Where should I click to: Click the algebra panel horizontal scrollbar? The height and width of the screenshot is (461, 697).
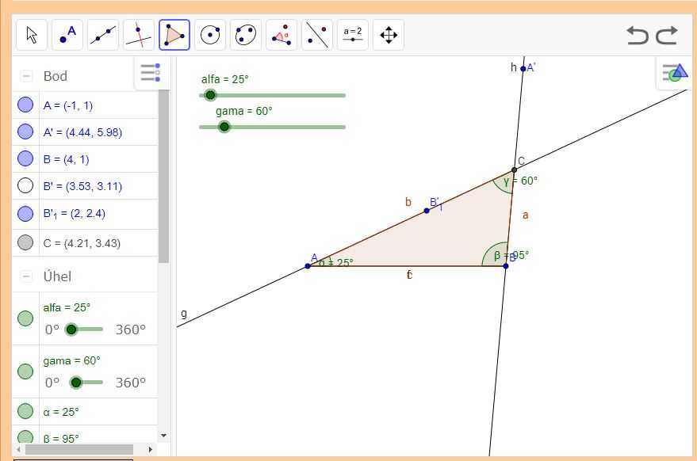pos(79,449)
